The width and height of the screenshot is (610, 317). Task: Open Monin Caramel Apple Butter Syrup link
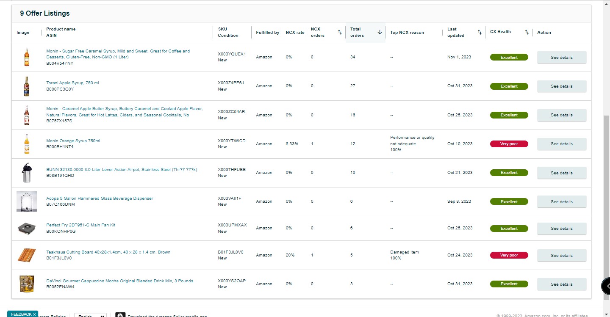tap(125, 112)
